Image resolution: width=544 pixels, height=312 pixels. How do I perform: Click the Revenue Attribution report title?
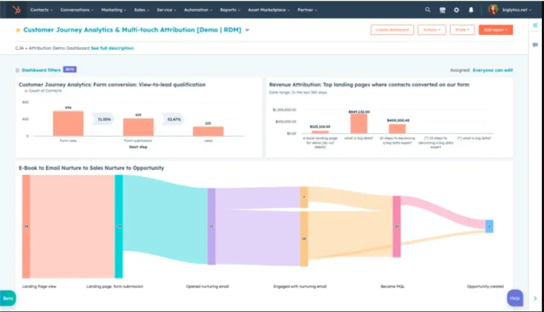[369, 85]
